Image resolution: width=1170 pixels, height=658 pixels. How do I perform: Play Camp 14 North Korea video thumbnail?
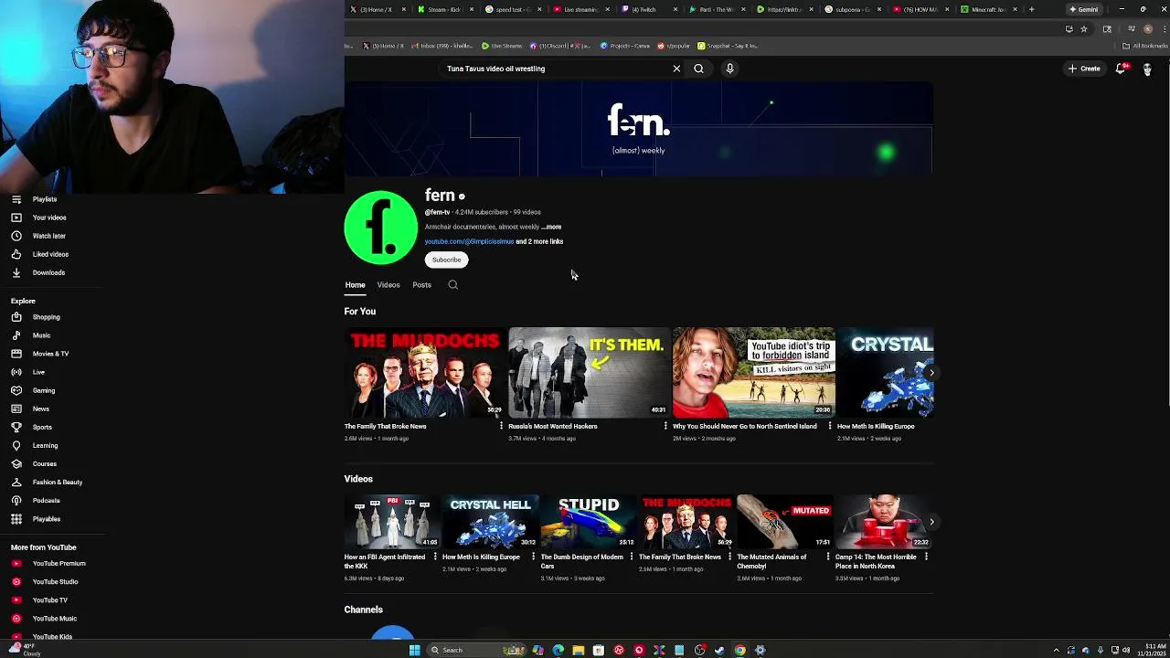883,522
